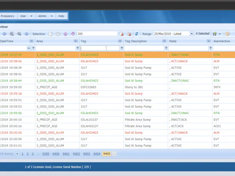Open the Frequency menu

click(x=7, y=16)
